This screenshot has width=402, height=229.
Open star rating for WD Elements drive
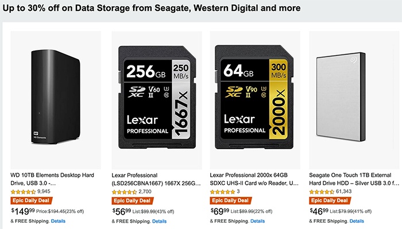tap(23, 192)
